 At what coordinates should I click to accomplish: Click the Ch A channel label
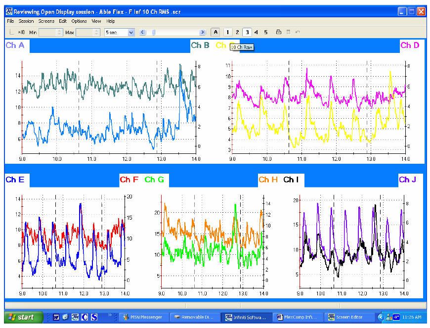tap(14, 46)
